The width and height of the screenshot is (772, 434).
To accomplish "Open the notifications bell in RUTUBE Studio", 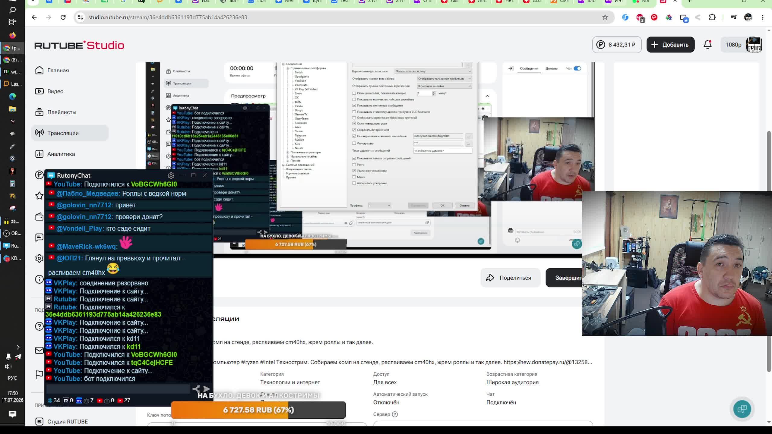I will click(x=707, y=45).
